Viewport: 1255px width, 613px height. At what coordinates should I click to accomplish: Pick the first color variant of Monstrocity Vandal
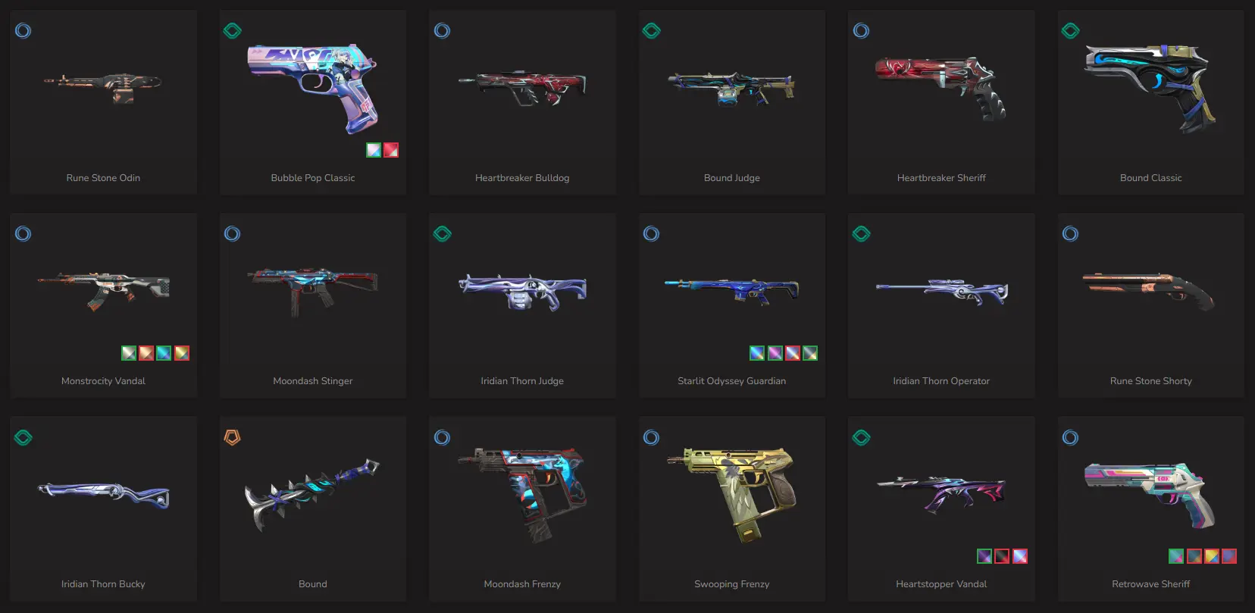[129, 353]
